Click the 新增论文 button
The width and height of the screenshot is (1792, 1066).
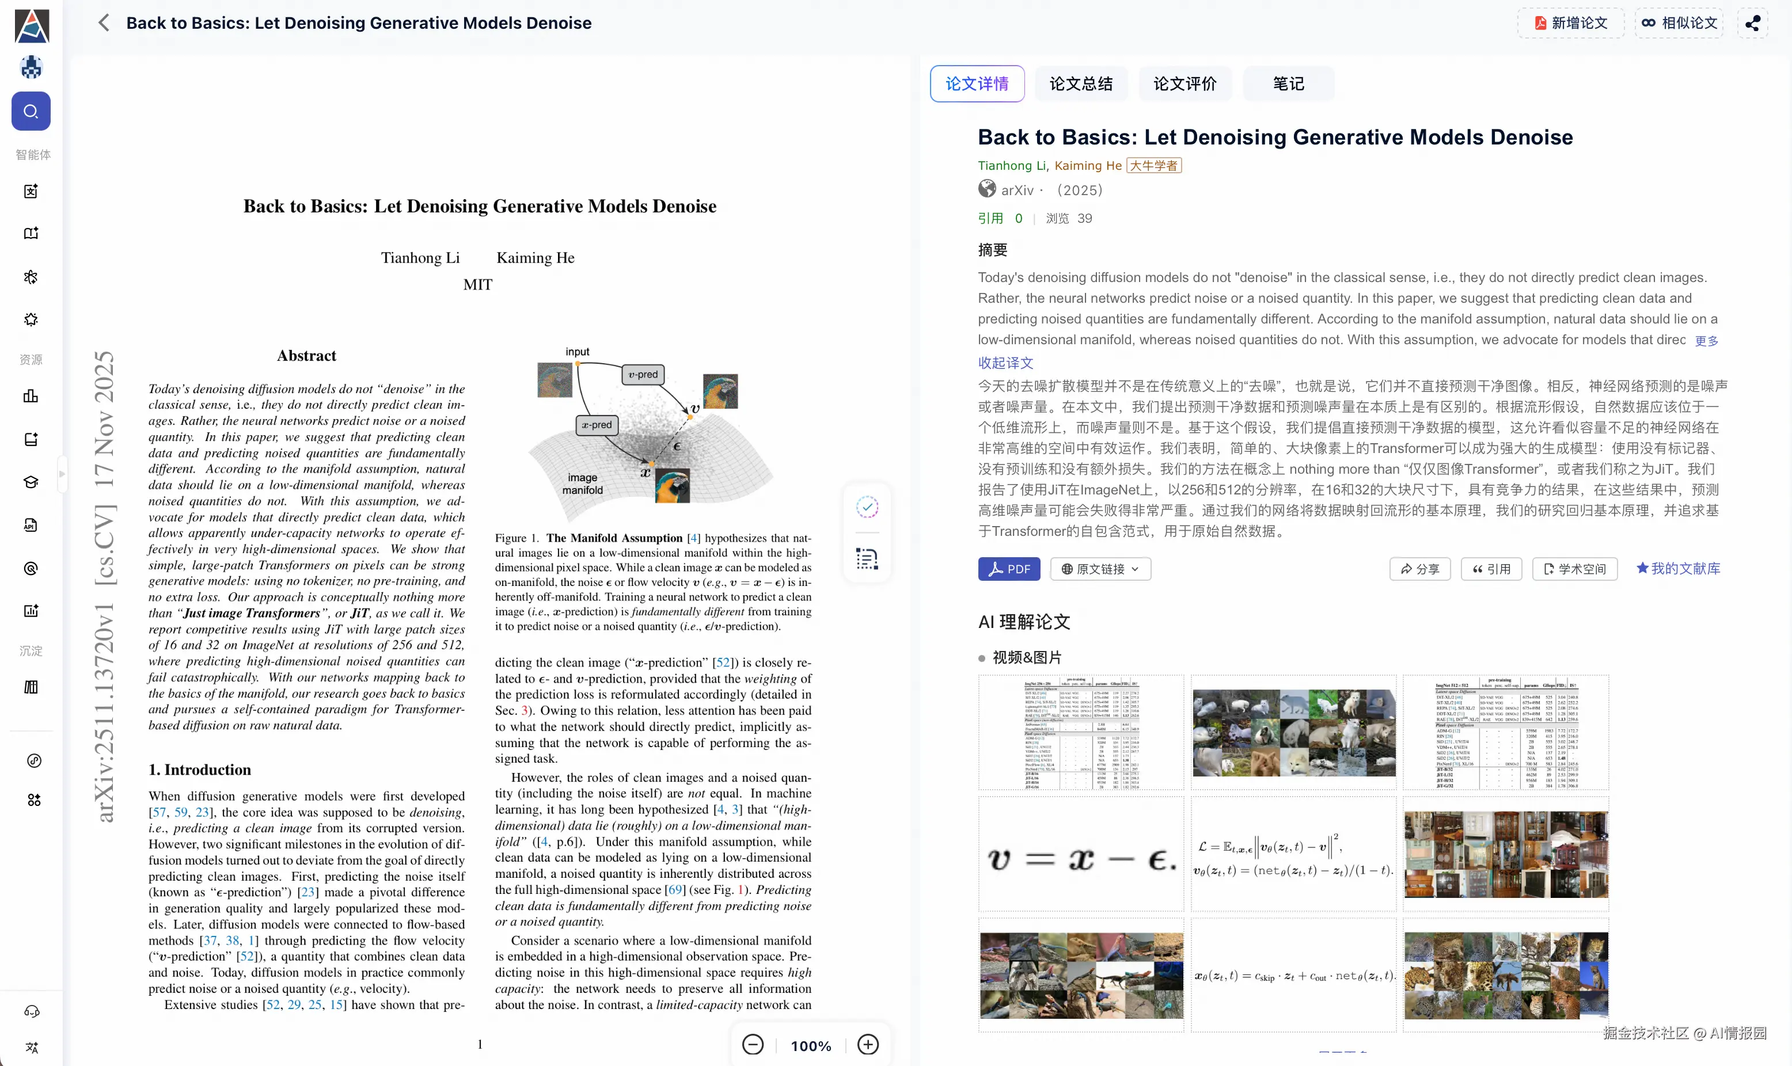[1571, 23]
